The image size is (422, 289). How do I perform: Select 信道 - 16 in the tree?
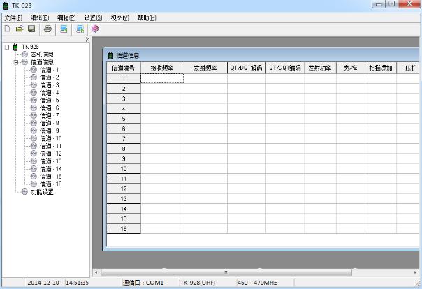tap(50, 184)
